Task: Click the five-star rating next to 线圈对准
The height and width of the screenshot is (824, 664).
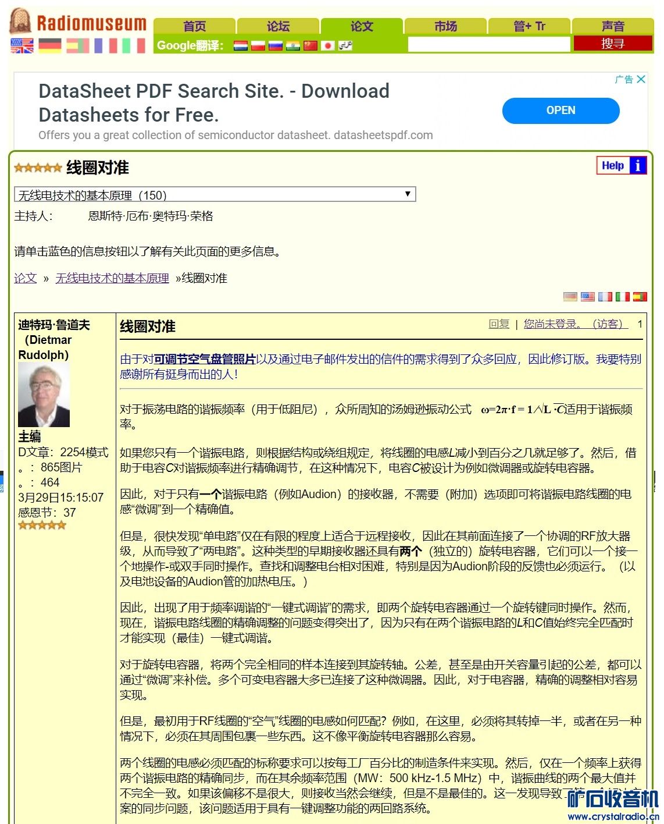Action: (38, 168)
